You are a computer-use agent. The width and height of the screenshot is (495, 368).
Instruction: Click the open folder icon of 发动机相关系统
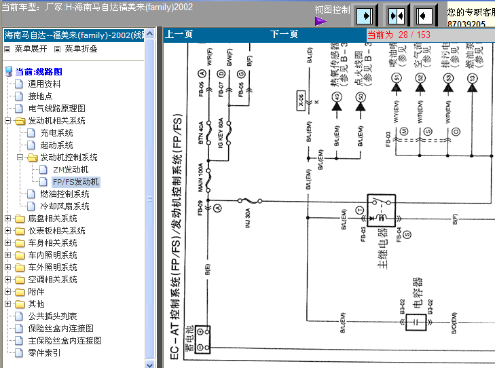pyautogui.click(x=20, y=121)
